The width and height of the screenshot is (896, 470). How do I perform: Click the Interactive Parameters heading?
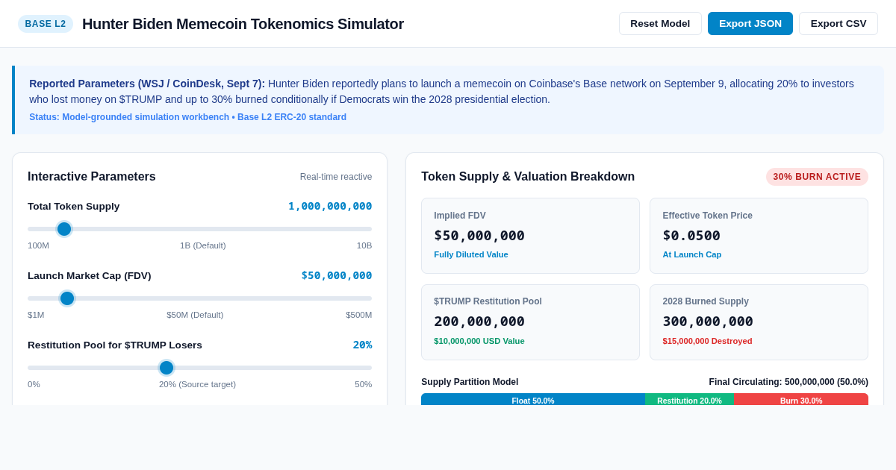(x=92, y=177)
